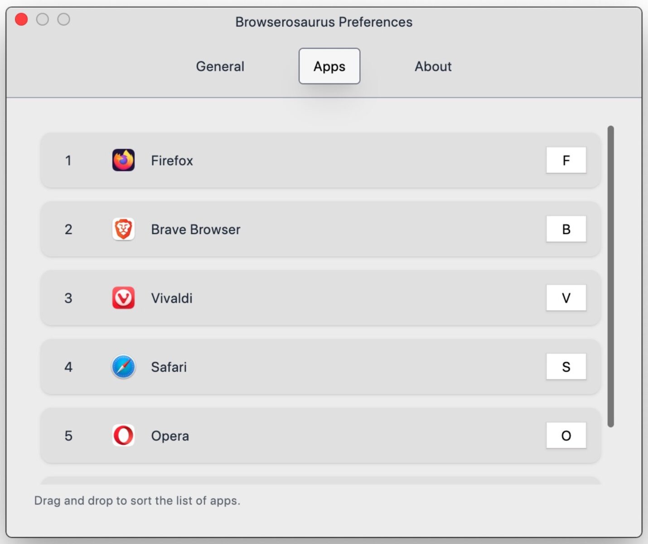Focus the Firefox hotkey field
The image size is (648, 544).
[566, 160]
